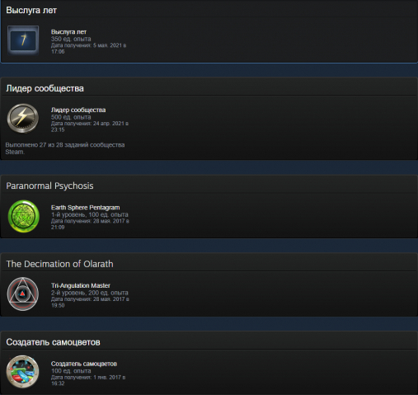Click the bold 'Создатель самоцветов' badge name

(84, 364)
